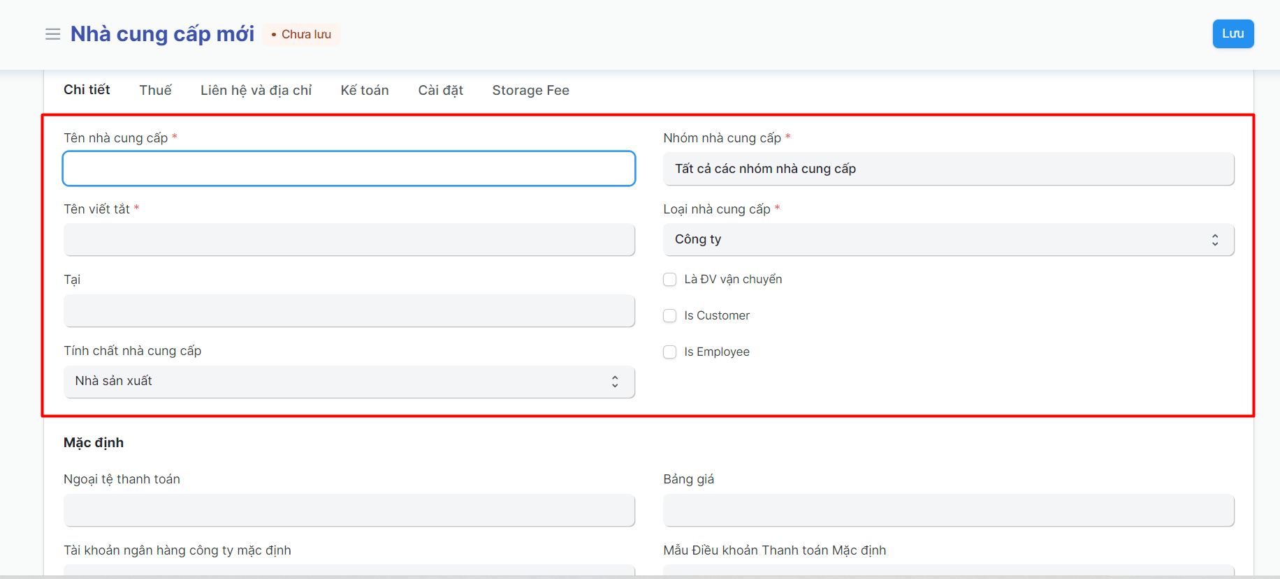Click the Tên viết tắt input
The image size is (1280, 579).
[x=349, y=240]
